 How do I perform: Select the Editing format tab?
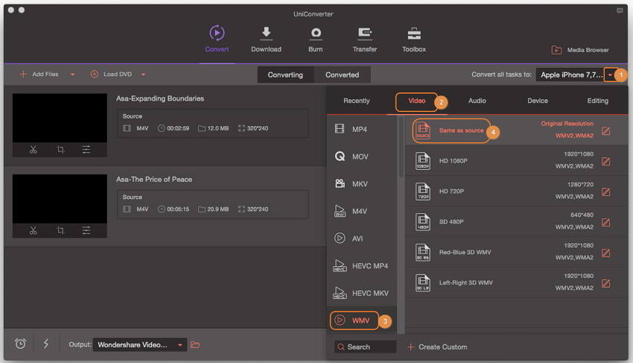598,101
